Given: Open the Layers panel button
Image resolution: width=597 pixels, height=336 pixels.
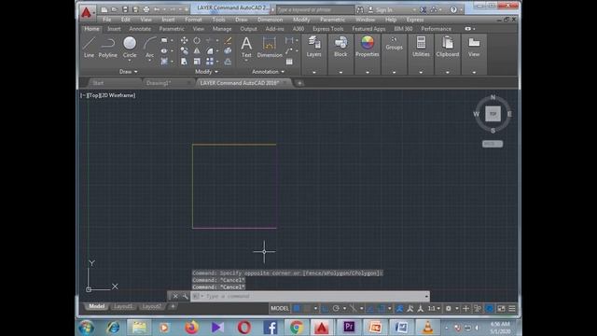Looking at the screenshot, I should (314, 47).
